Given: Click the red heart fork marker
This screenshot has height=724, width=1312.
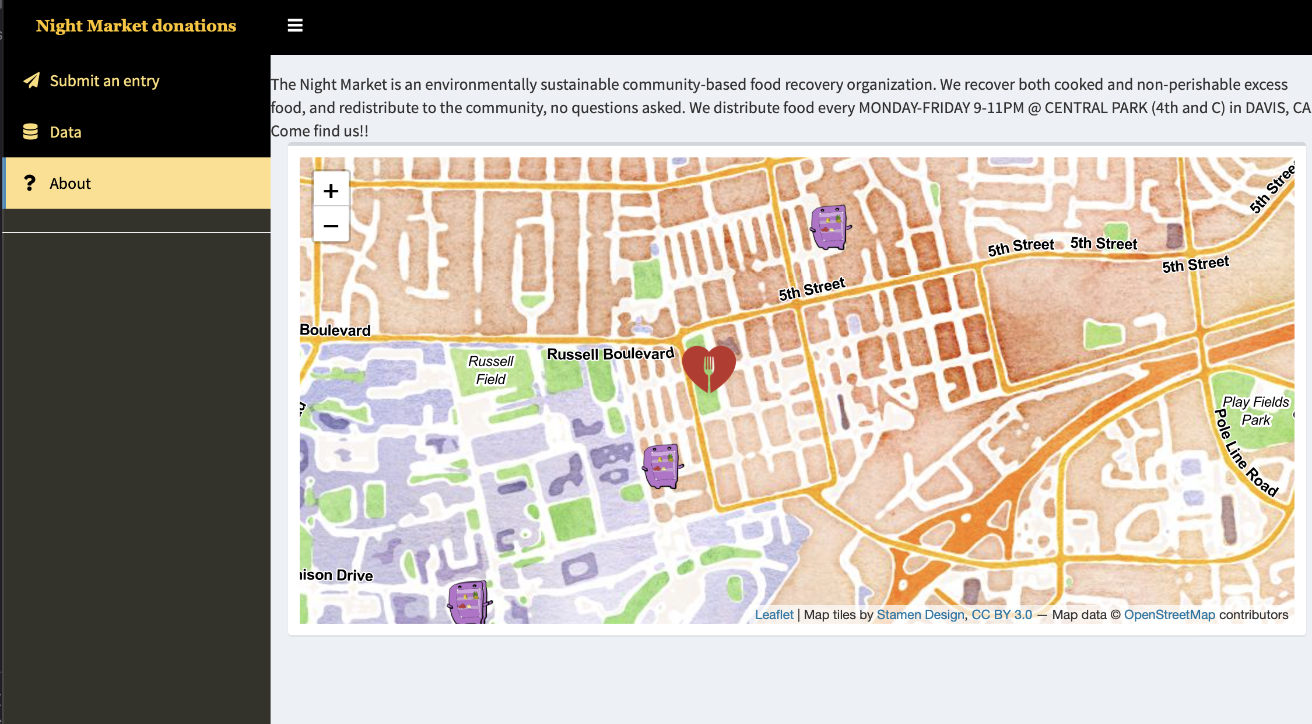Looking at the screenshot, I should (x=709, y=368).
